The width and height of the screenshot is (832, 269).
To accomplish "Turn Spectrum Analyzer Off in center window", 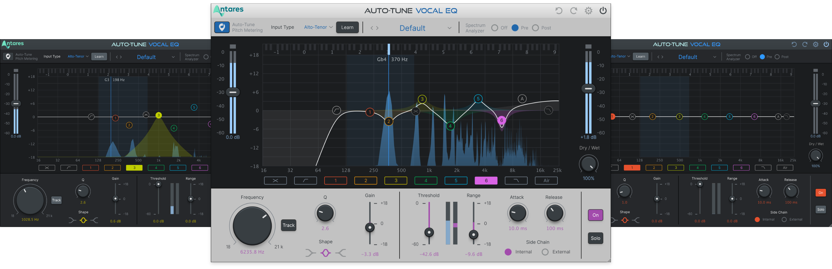I will 494,28.
